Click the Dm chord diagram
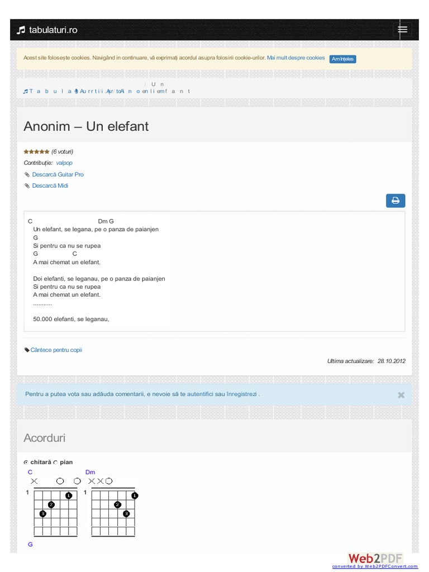429x572 pixels. pyautogui.click(x=112, y=507)
